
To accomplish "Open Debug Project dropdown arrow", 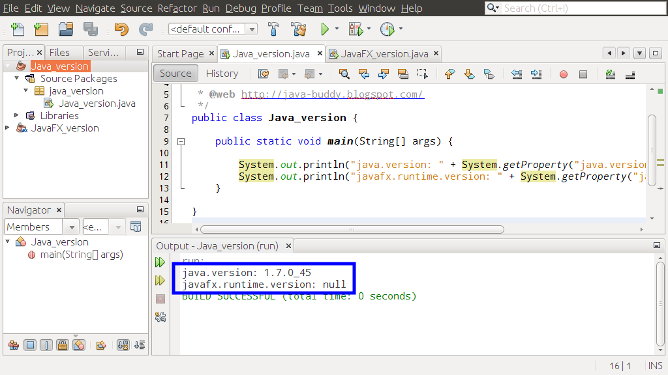I will (x=369, y=29).
